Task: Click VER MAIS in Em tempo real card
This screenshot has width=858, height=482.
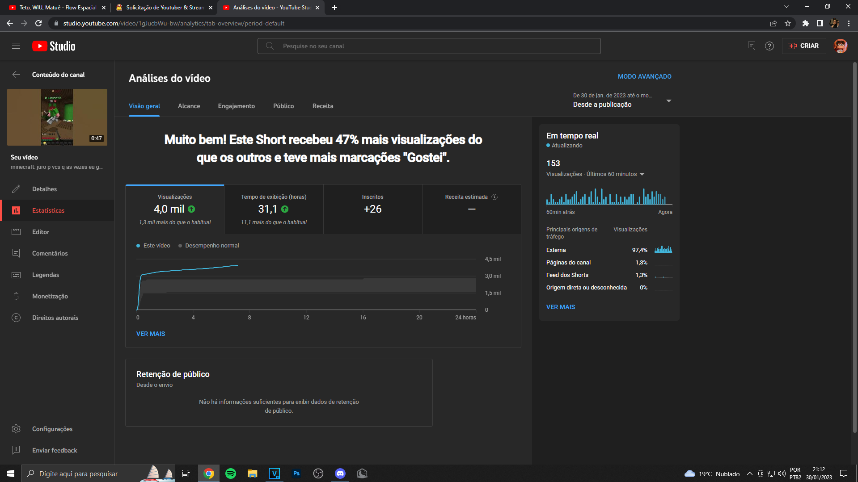Action: (561, 307)
